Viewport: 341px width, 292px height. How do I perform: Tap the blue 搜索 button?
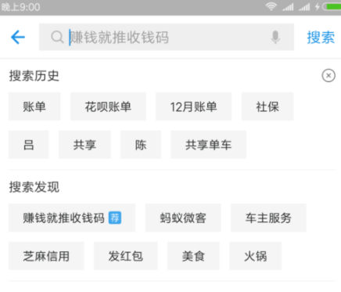coord(321,37)
